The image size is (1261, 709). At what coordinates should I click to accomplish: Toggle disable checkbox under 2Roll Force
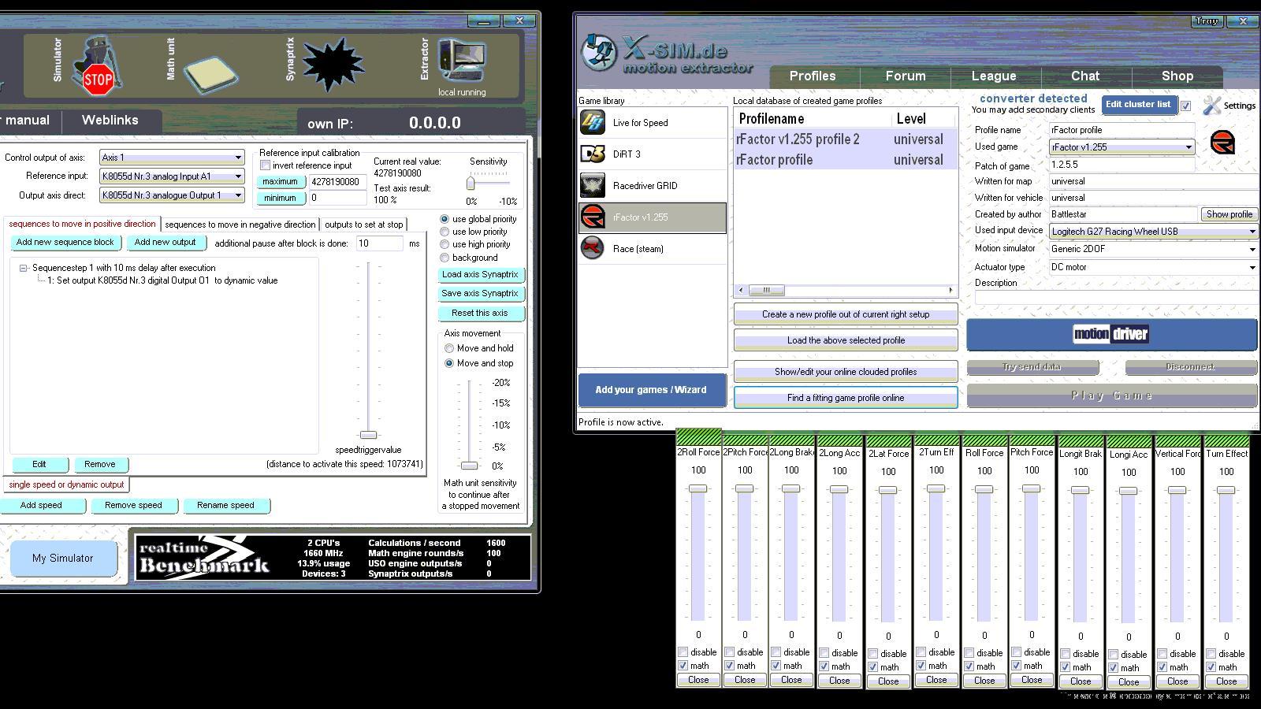(683, 652)
